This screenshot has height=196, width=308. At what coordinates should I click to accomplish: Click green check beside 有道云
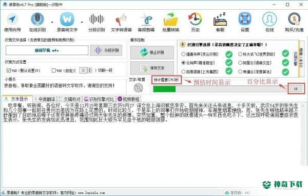285,72
